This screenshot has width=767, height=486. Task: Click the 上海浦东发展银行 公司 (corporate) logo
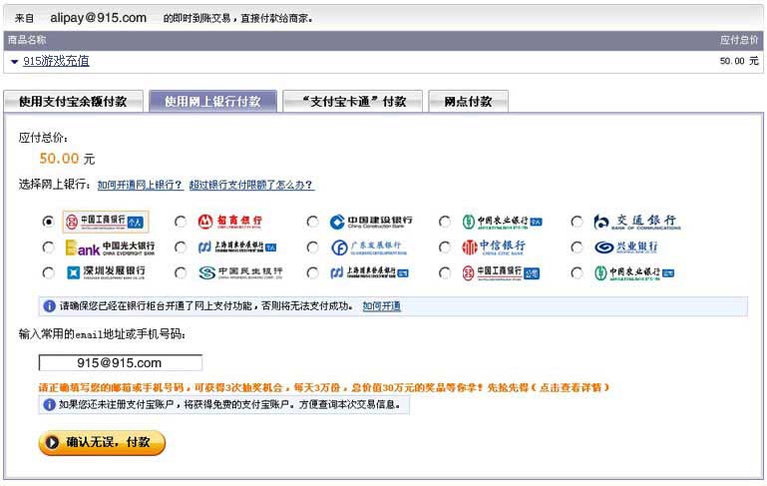(x=369, y=272)
